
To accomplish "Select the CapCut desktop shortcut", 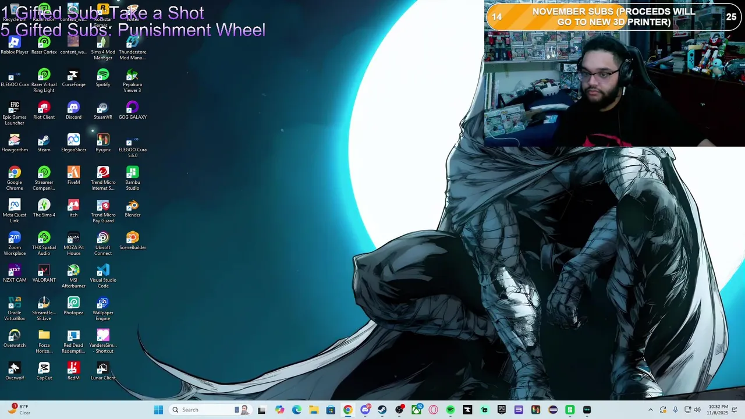I will (44, 372).
